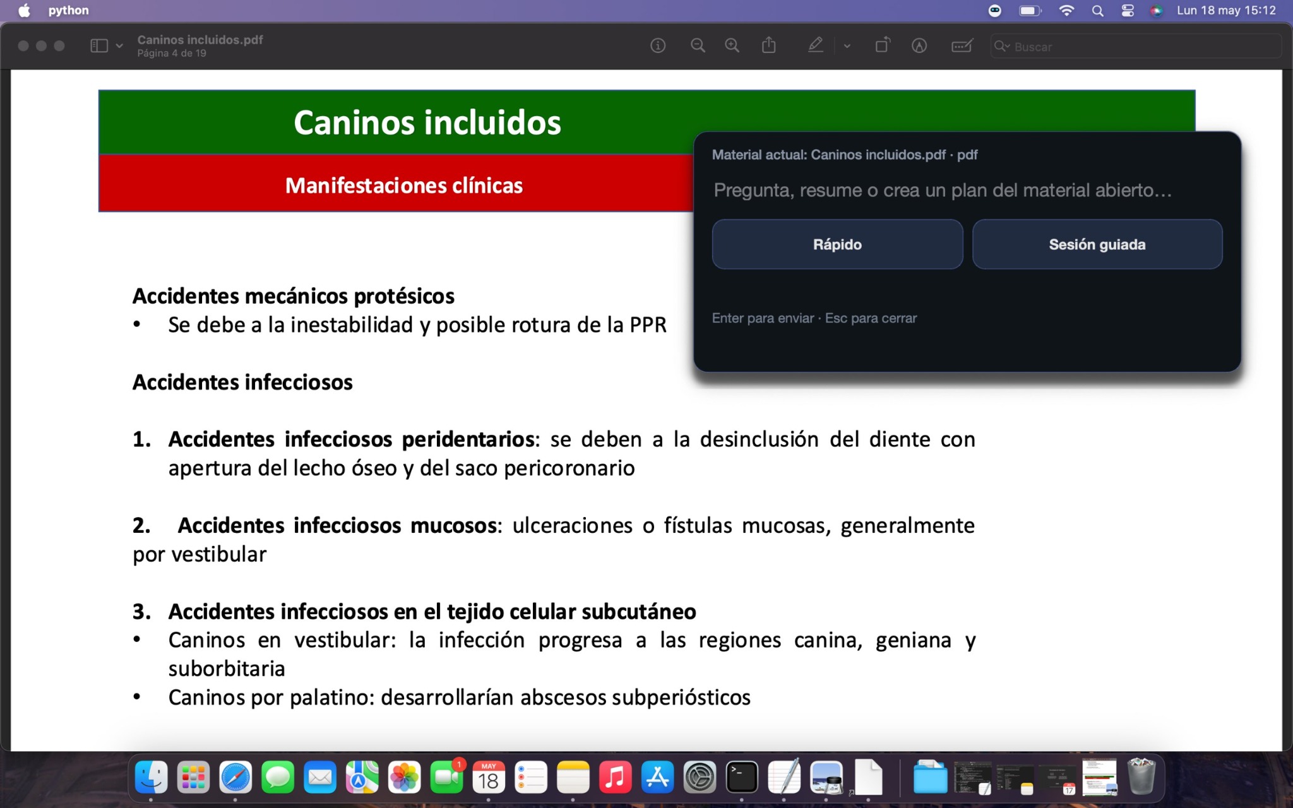This screenshot has width=1293, height=808.
Task: Open Reminders from the Dock
Action: point(531,776)
